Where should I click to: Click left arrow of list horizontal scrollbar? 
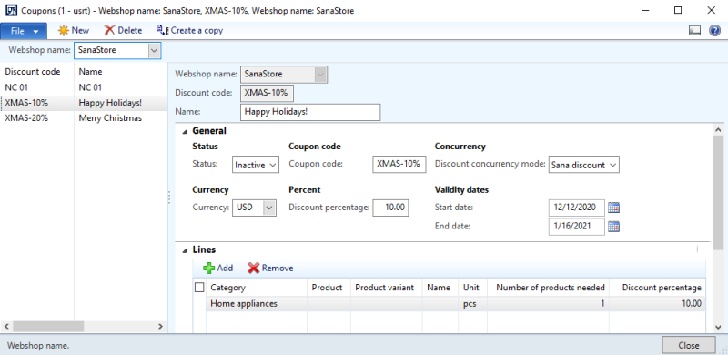(6, 326)
